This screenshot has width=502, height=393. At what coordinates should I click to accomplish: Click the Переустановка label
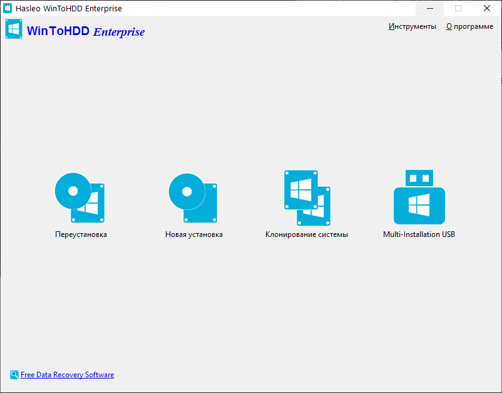tap(81, 234)
